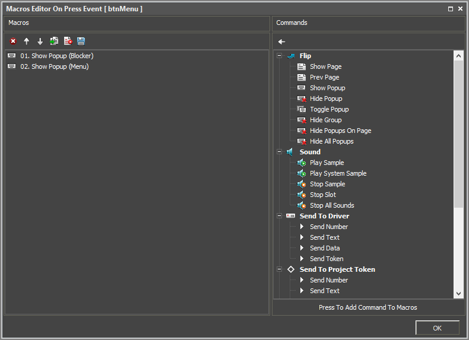This screenshot has width=469, height=340.
Task: Choose Hide All Popups command
Action: (x=331, y=141)
